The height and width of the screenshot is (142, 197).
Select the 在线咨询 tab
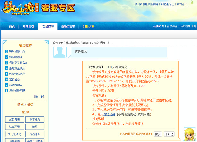tap(48, 27)
